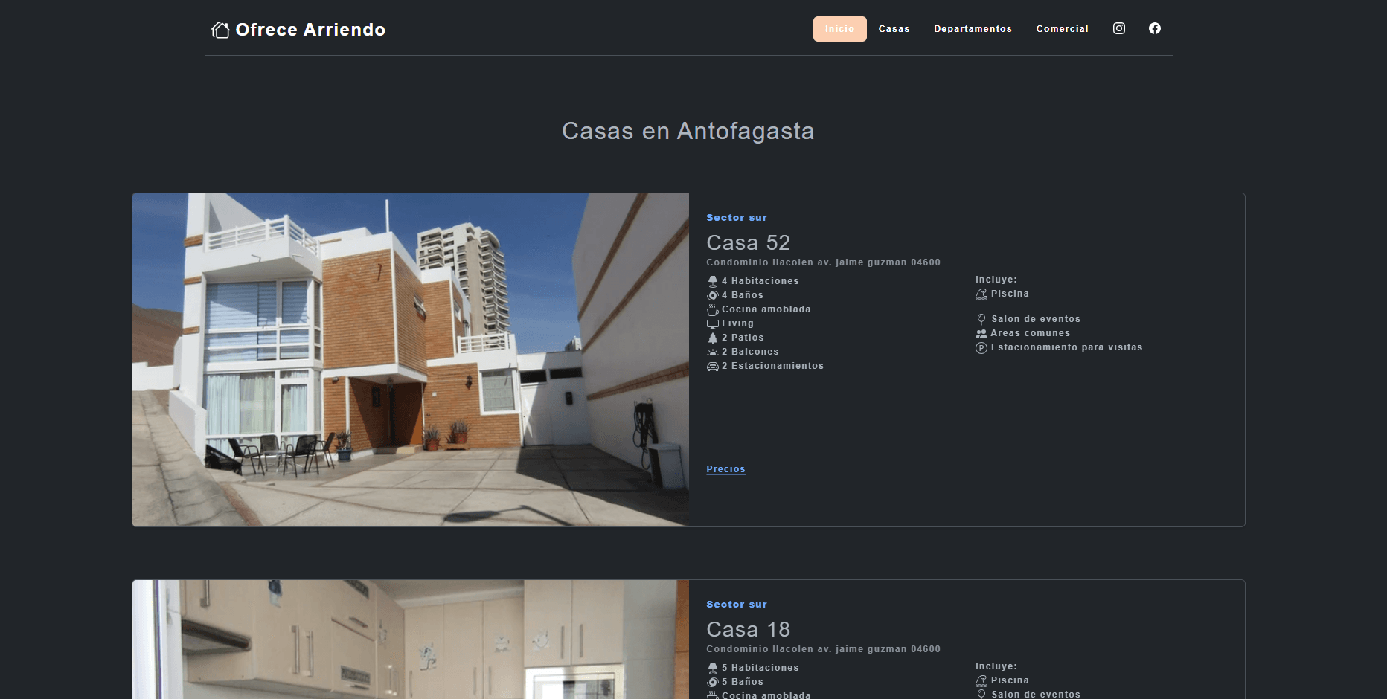Click the Sector sur label above Casa 52
Viewport: 1387px width, 699px height.
737,218
